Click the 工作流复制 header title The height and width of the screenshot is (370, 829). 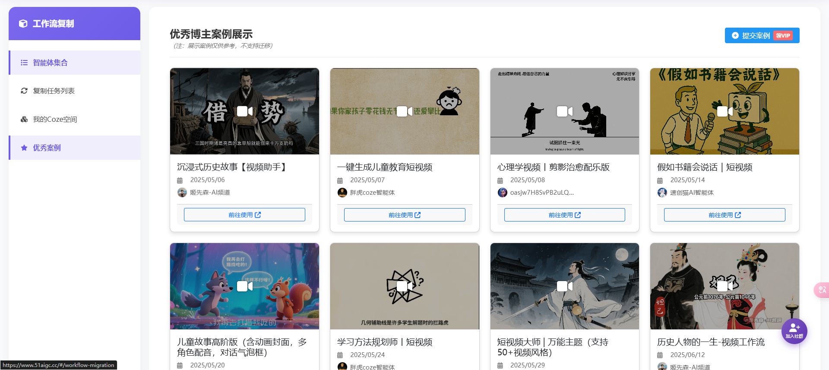[54, 24]
